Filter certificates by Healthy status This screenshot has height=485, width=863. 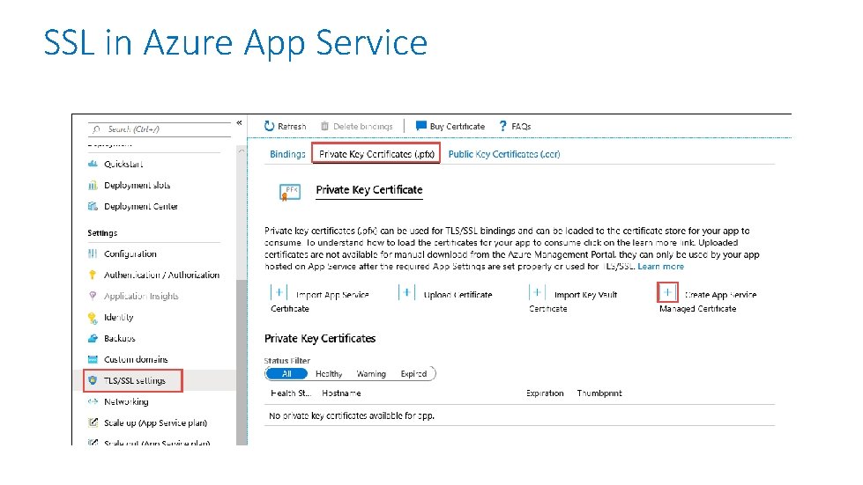click(x=329, y=373)
